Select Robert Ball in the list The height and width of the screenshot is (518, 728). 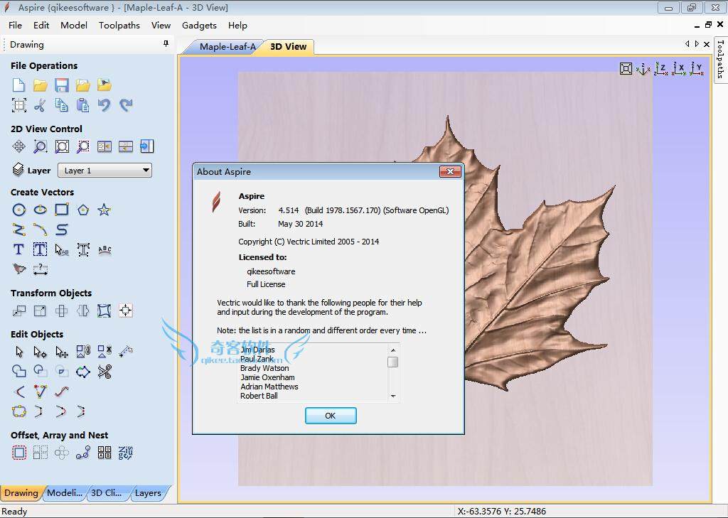259,396
